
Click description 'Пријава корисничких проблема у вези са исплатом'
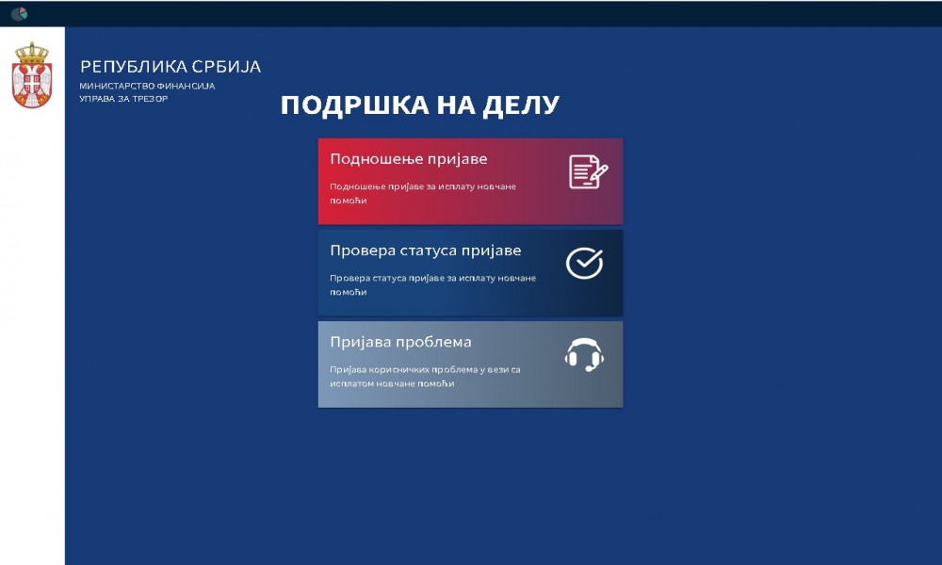(x=425, y=377)
